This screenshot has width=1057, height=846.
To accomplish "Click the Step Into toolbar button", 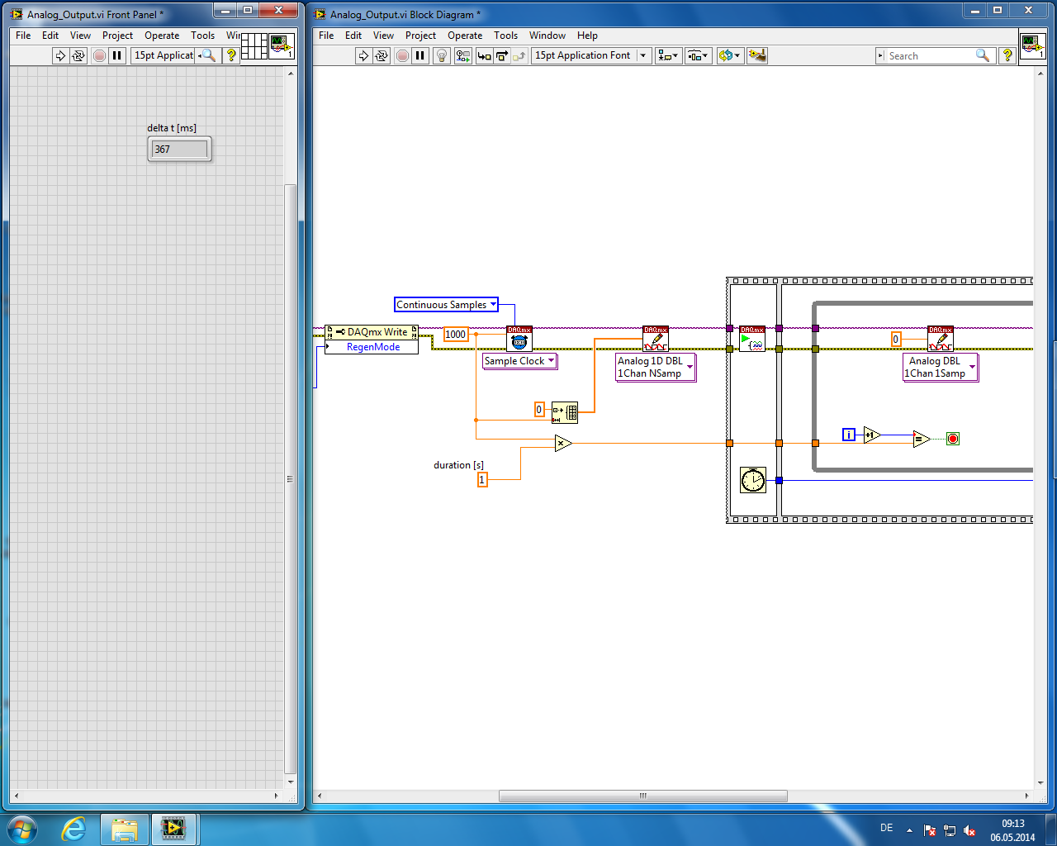I will coord(485,55).
